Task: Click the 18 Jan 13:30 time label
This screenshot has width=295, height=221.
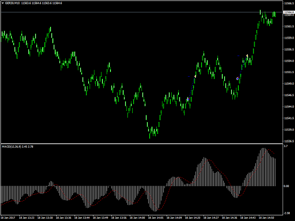Action: coord(45,218)
